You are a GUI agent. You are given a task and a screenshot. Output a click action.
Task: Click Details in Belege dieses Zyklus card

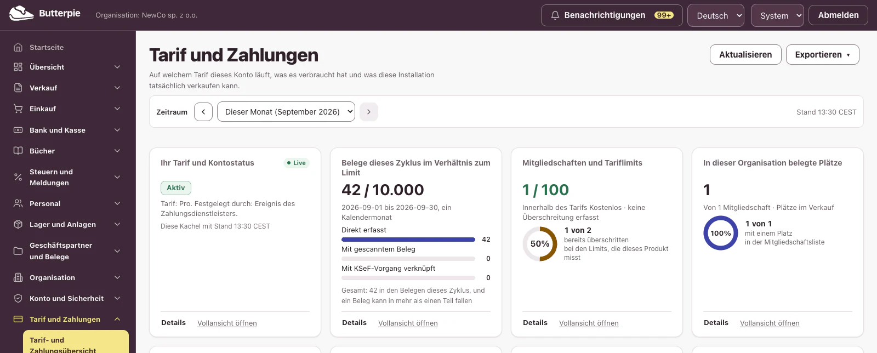354,323
